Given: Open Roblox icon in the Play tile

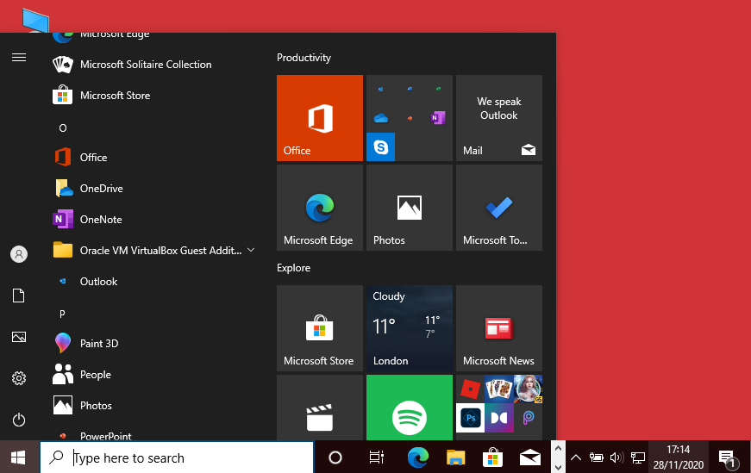Looking at the screenshot, I should click(x=470, y=389).
